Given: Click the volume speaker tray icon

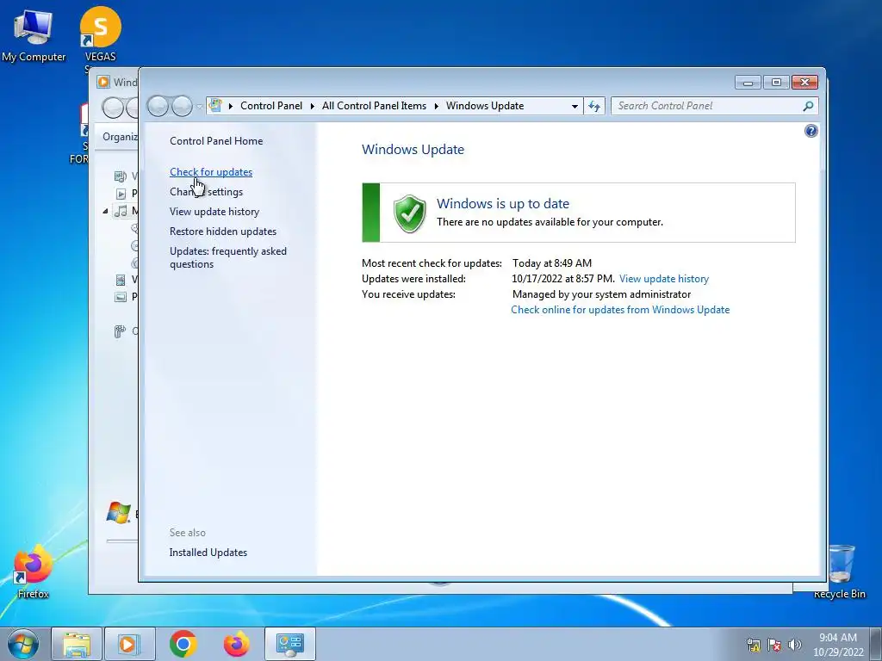Looking at the screenshot, I should (794, 645).
